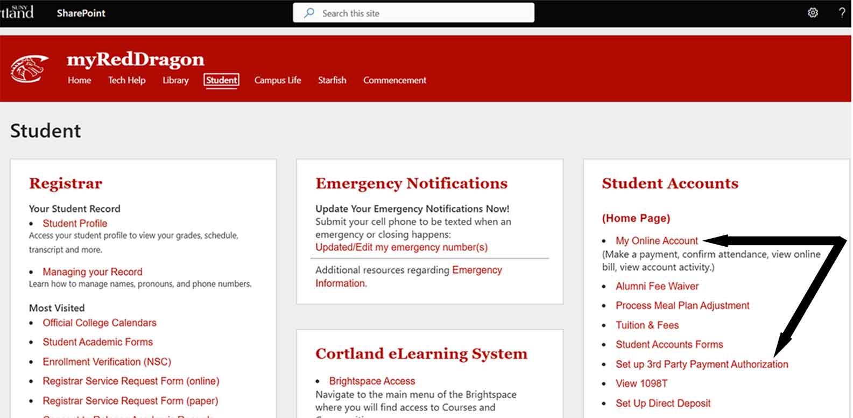Viewport: 853px width, 418px height.
Task: Click the Your Student Record subheading
Action: (75, 208)
